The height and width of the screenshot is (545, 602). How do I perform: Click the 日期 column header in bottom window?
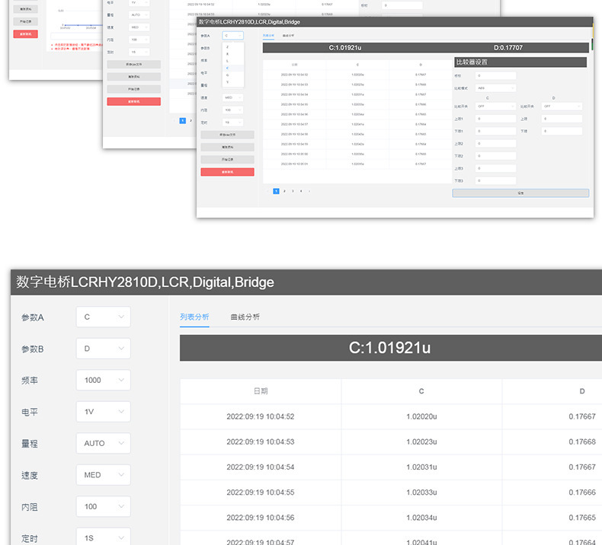(x=261, y=391)
